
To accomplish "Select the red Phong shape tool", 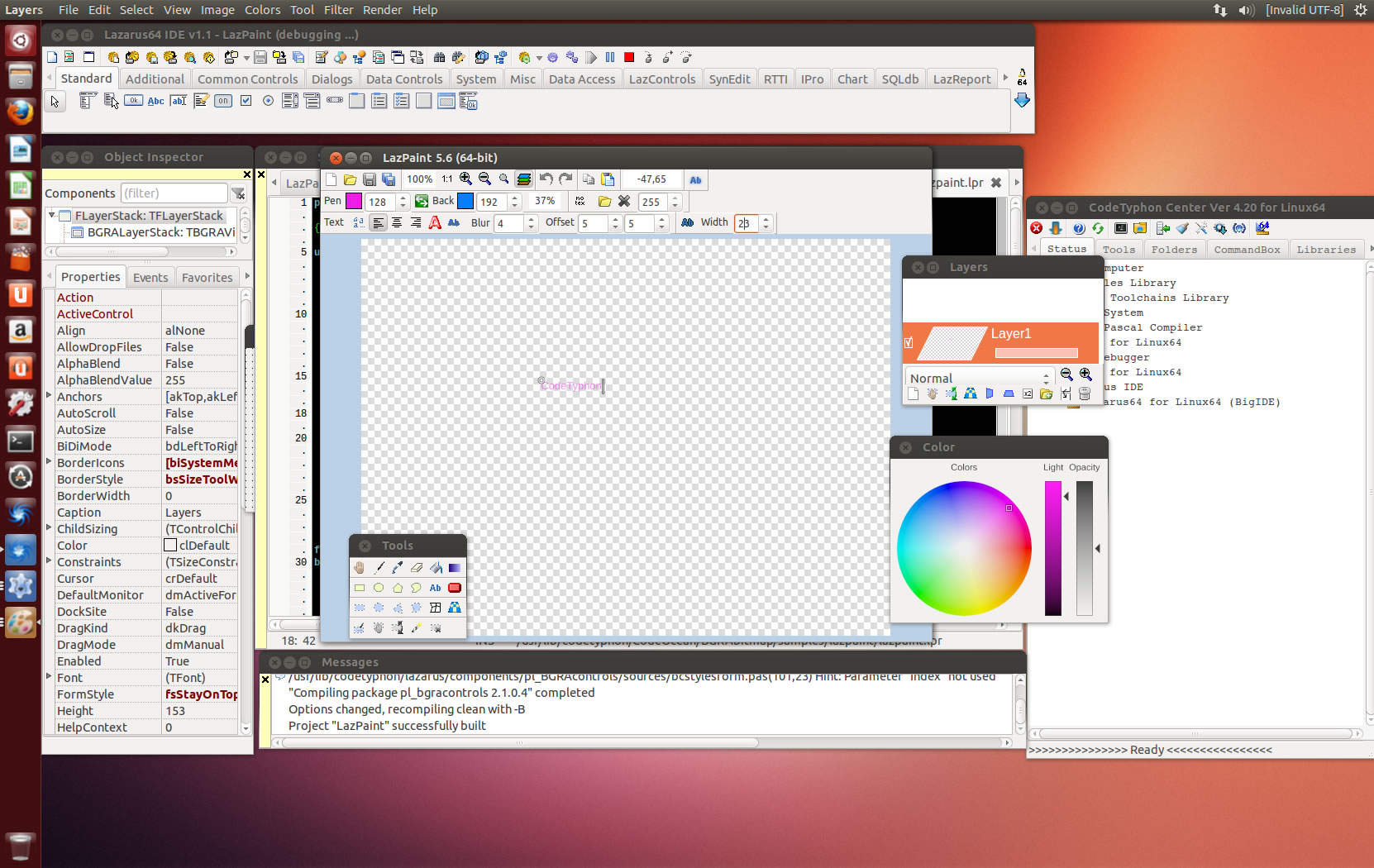I will (x=455, y=588).
